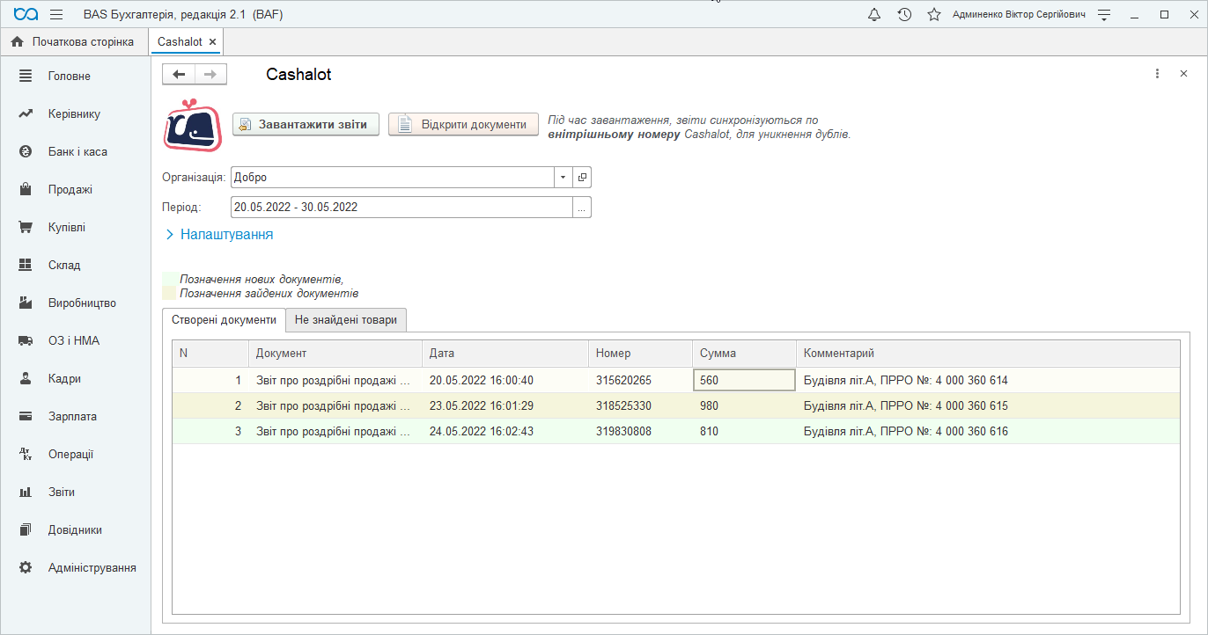1208x635 pixels.
Task: Click Завантажити звіти button
Action: coord(306,125)
